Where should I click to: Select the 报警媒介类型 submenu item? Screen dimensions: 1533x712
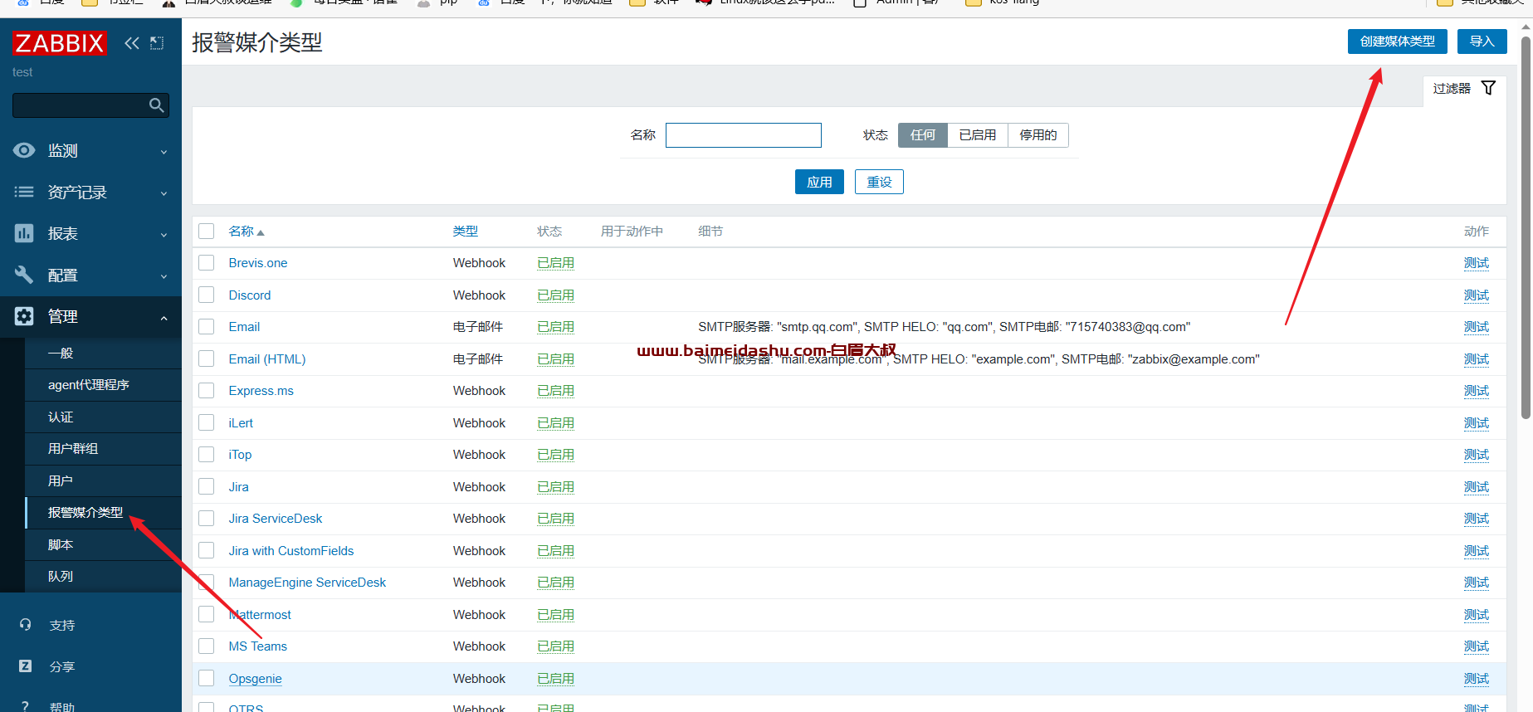click(103, 513)
